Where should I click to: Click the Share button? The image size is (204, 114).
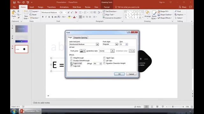[182, 7]
